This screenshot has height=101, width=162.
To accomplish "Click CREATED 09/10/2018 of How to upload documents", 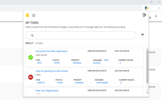I will click(97, 71).
